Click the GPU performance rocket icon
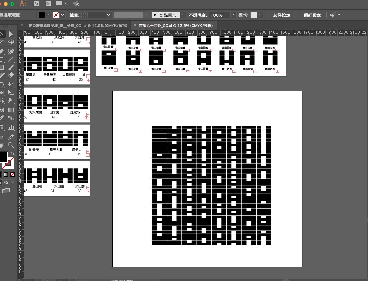 click(x=76, y=4)
